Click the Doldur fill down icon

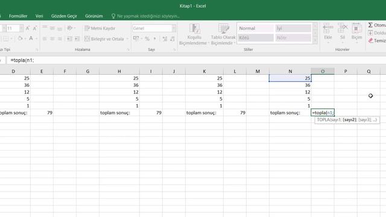click(x=370, y=33)
